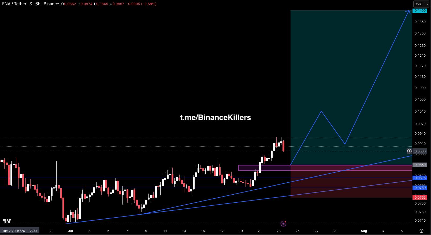
Task: Click date 17 on the time axis
Action: tap(222, 231)
